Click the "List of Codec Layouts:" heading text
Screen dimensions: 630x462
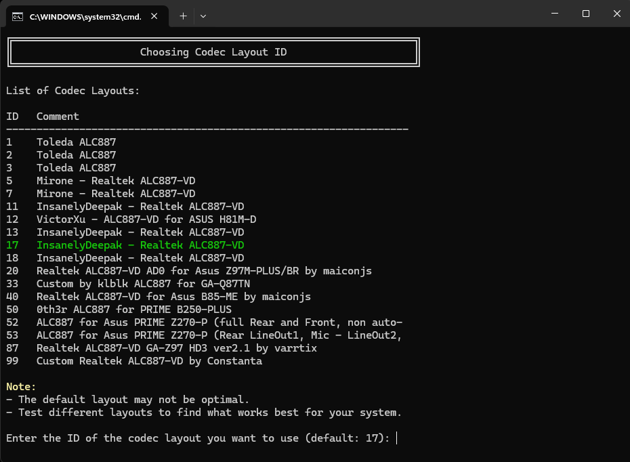[73, 91]
